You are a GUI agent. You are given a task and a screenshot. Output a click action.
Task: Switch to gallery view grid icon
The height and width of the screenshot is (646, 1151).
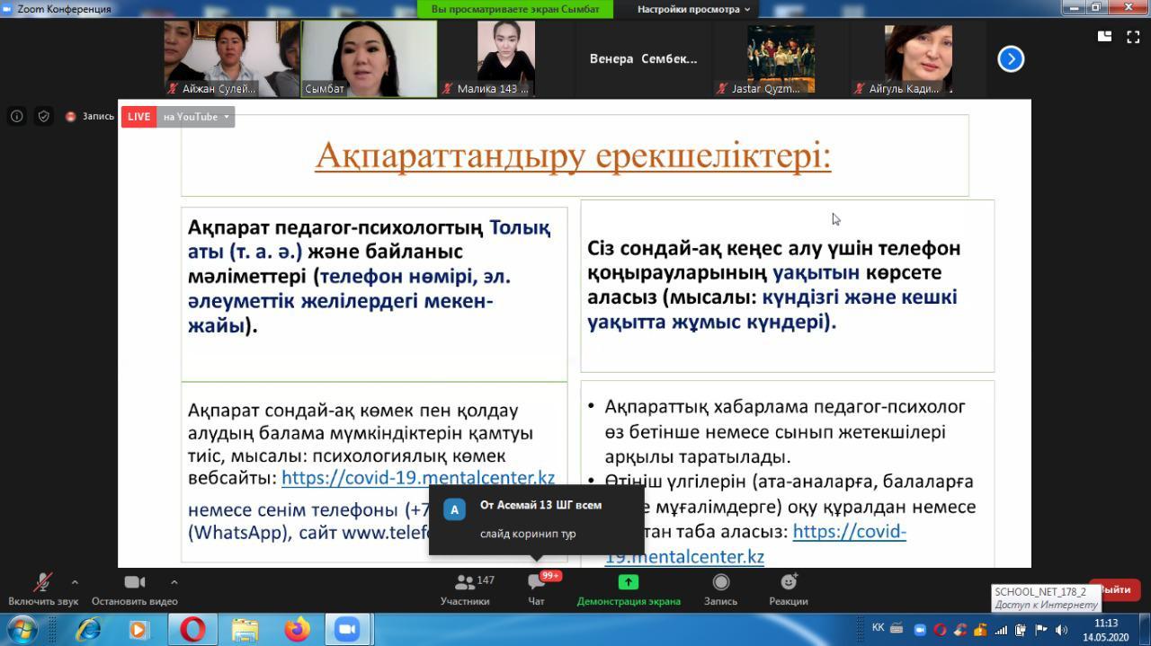[1104, 37]
